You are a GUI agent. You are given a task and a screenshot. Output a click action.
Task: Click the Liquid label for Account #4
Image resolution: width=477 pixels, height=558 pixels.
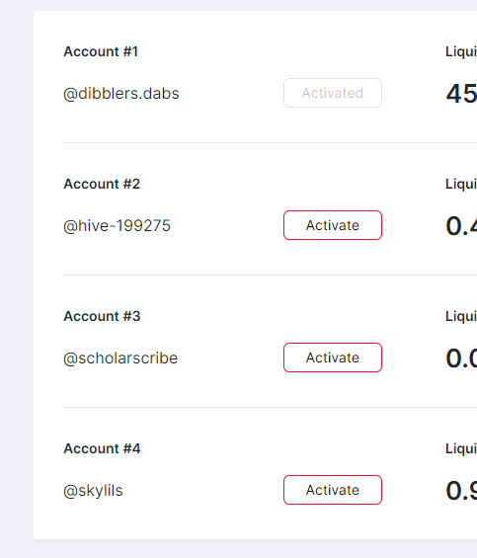[461, 449]
